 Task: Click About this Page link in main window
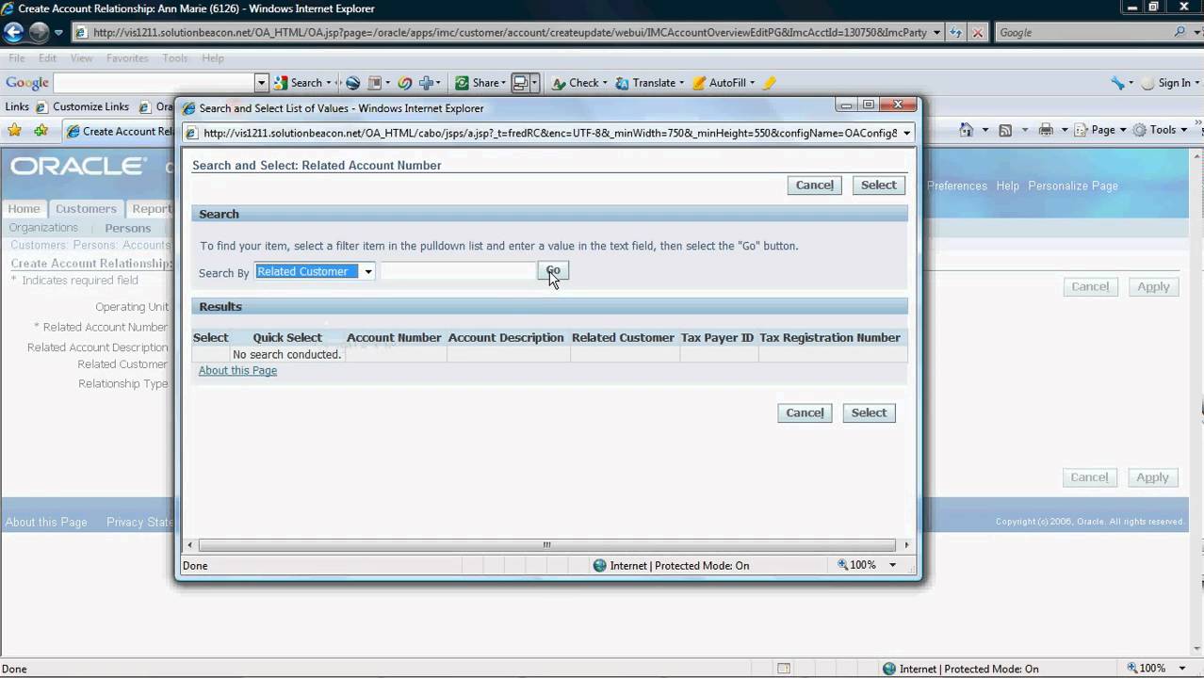[x=46, y=523]
